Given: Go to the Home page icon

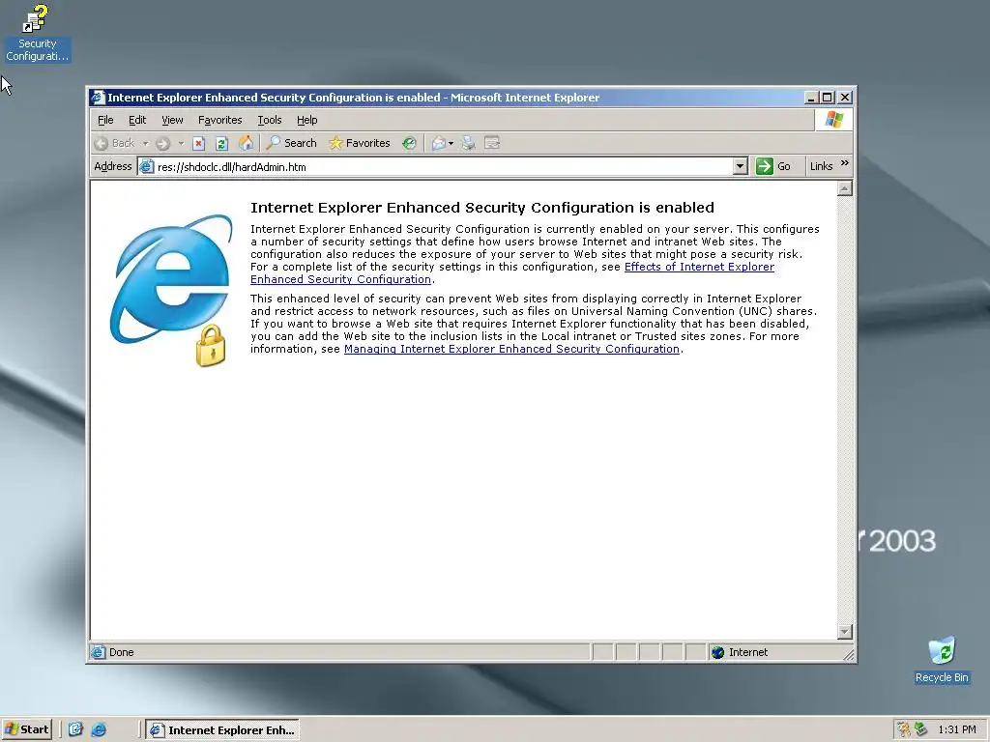Looking at the screenshot, I should point(246,143).
